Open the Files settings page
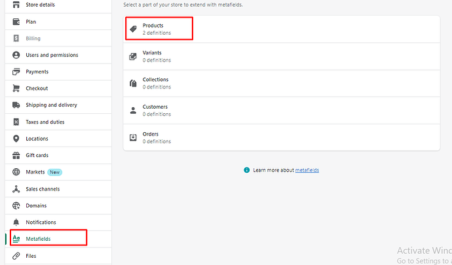Image resolution: width=452 pixels, height=265 pixels. (31, 256)
